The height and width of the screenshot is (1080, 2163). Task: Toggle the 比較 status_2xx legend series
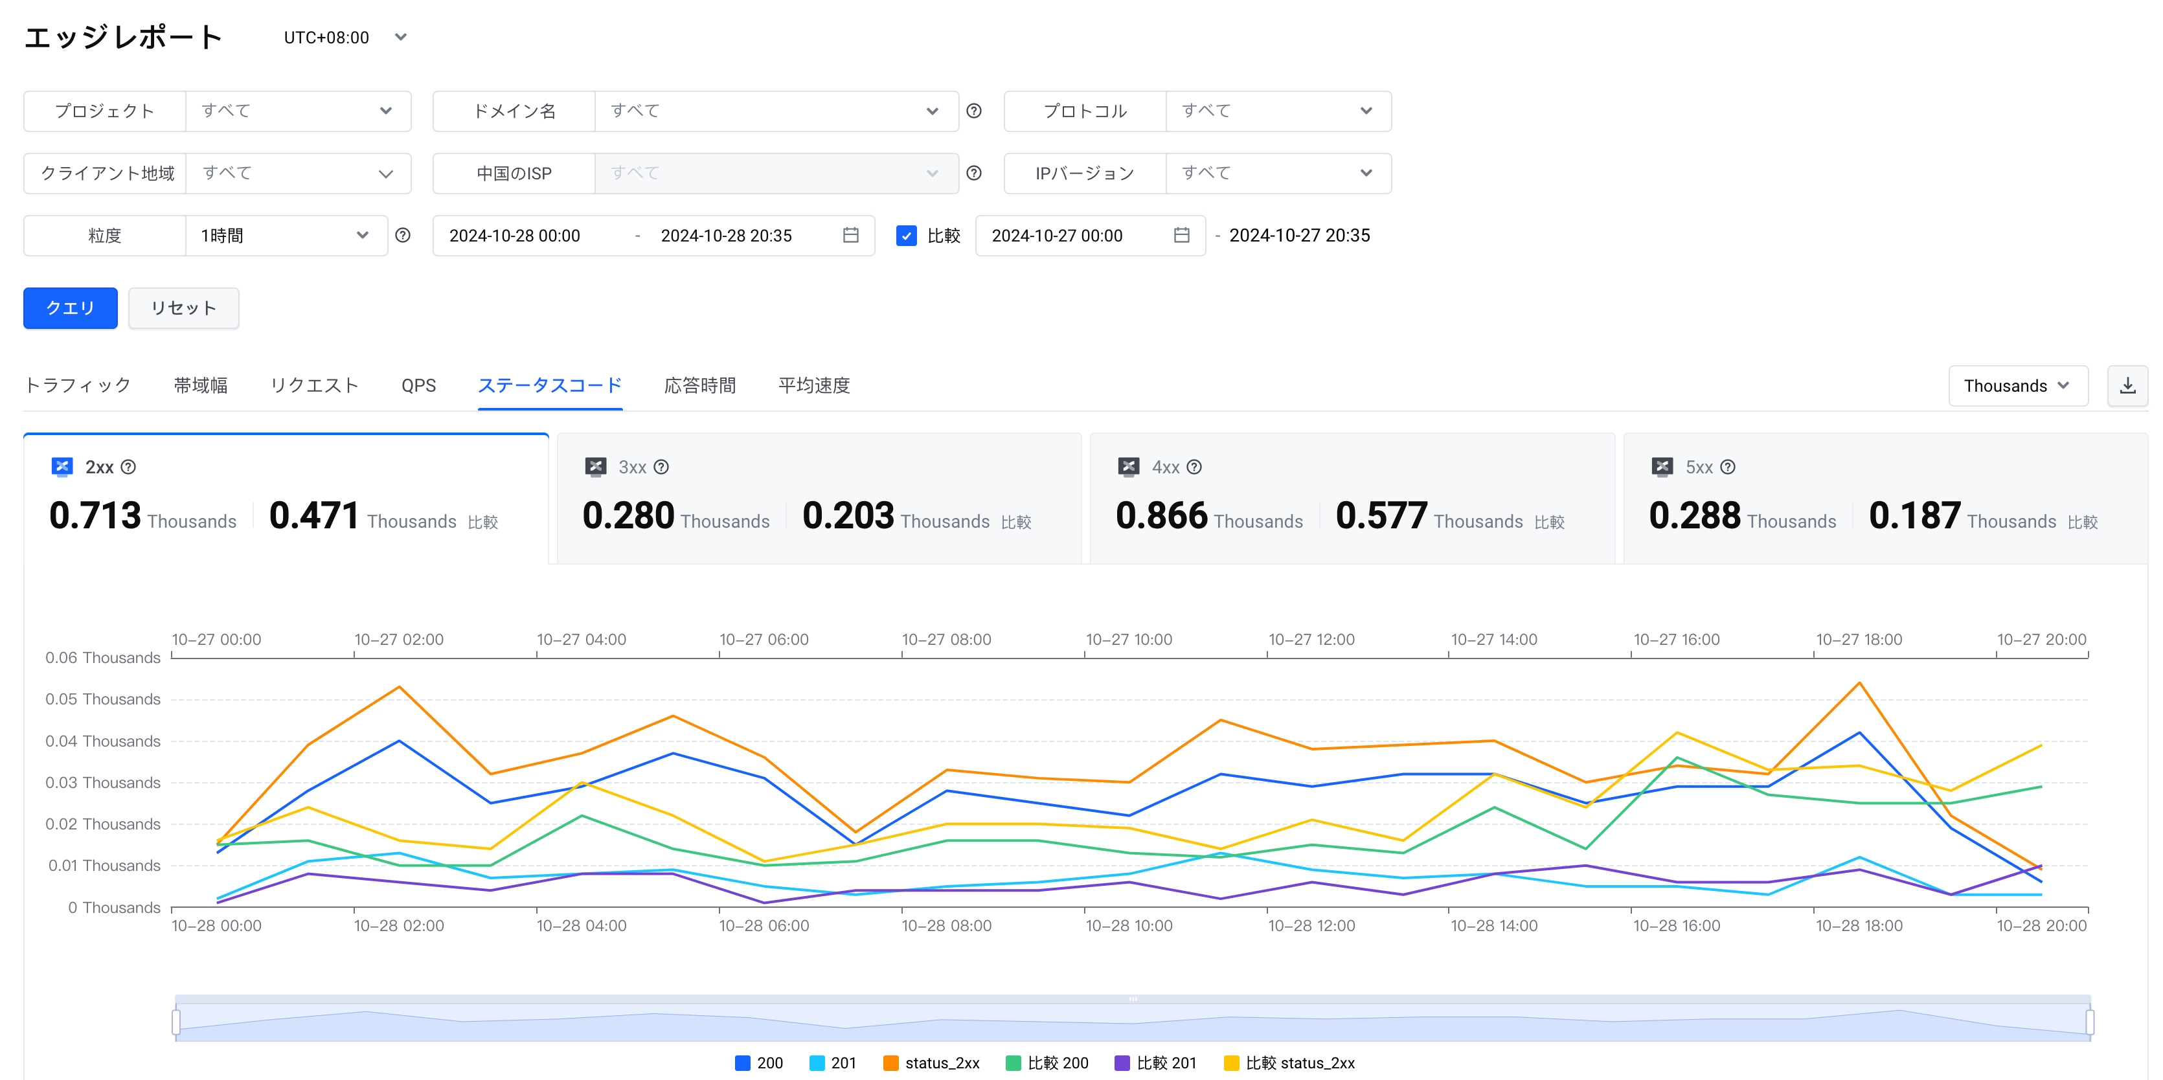click(x=1289, y=1063)
